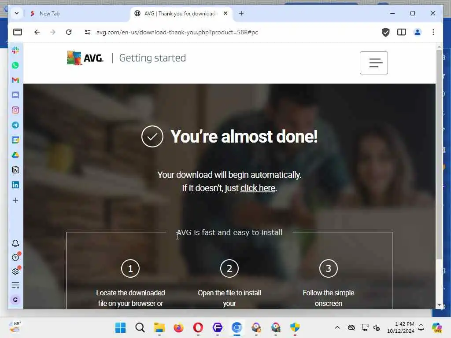Open the muted volume tray icon
This screenshot has width=451, height=338.
pyautogui.click(x=377, y=327)
